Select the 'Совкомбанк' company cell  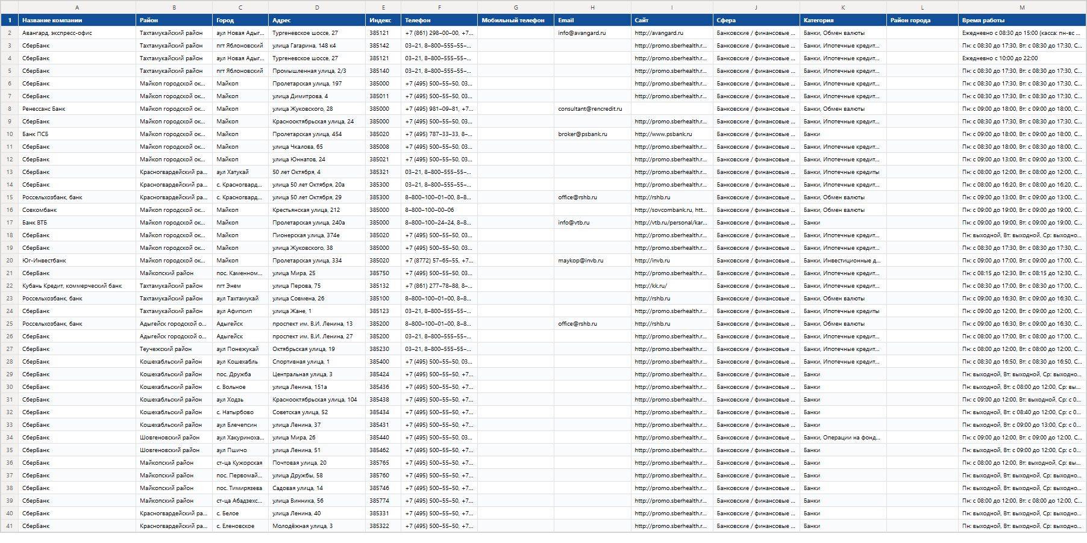(77, 210)
